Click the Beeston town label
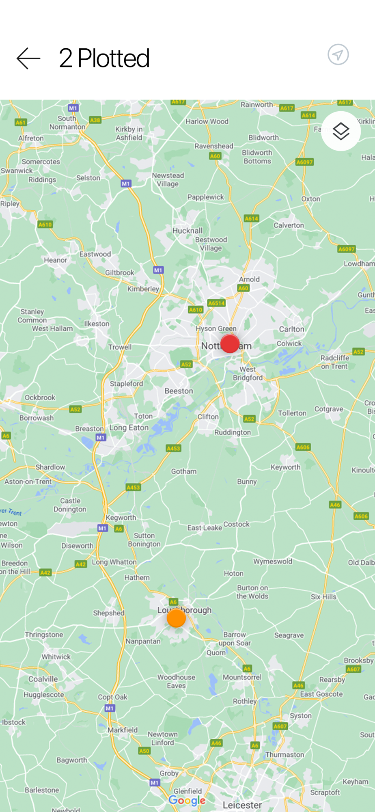Screen dimensions: 375x812 tap(179, 391)
